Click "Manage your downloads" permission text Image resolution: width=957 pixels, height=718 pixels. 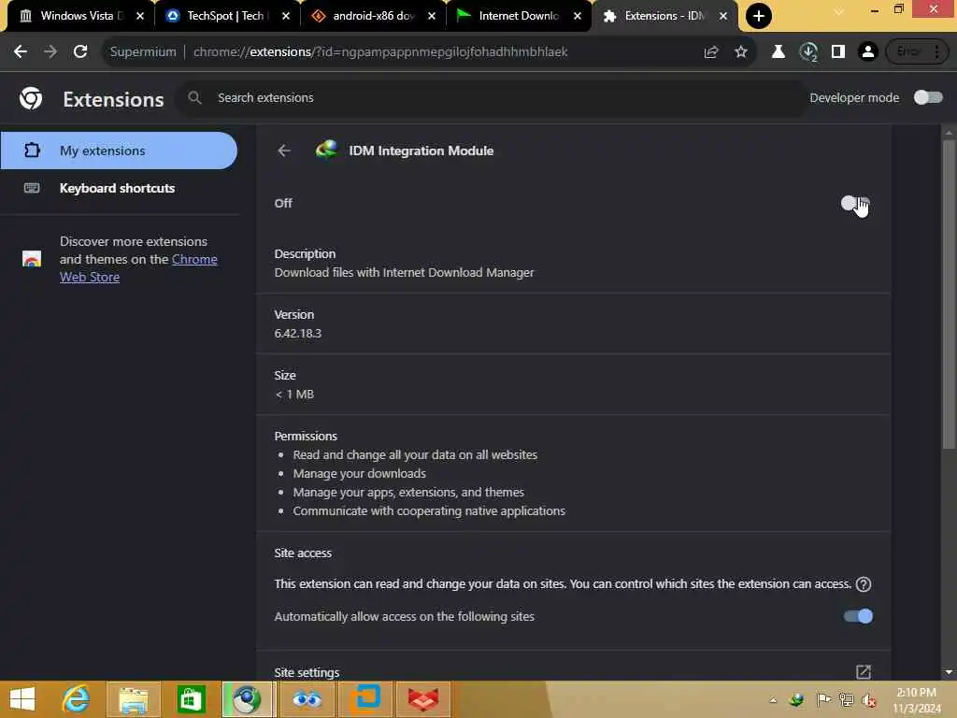[360, 474]
